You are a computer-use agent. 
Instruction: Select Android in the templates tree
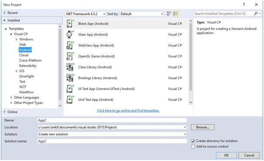pos(25,50)
